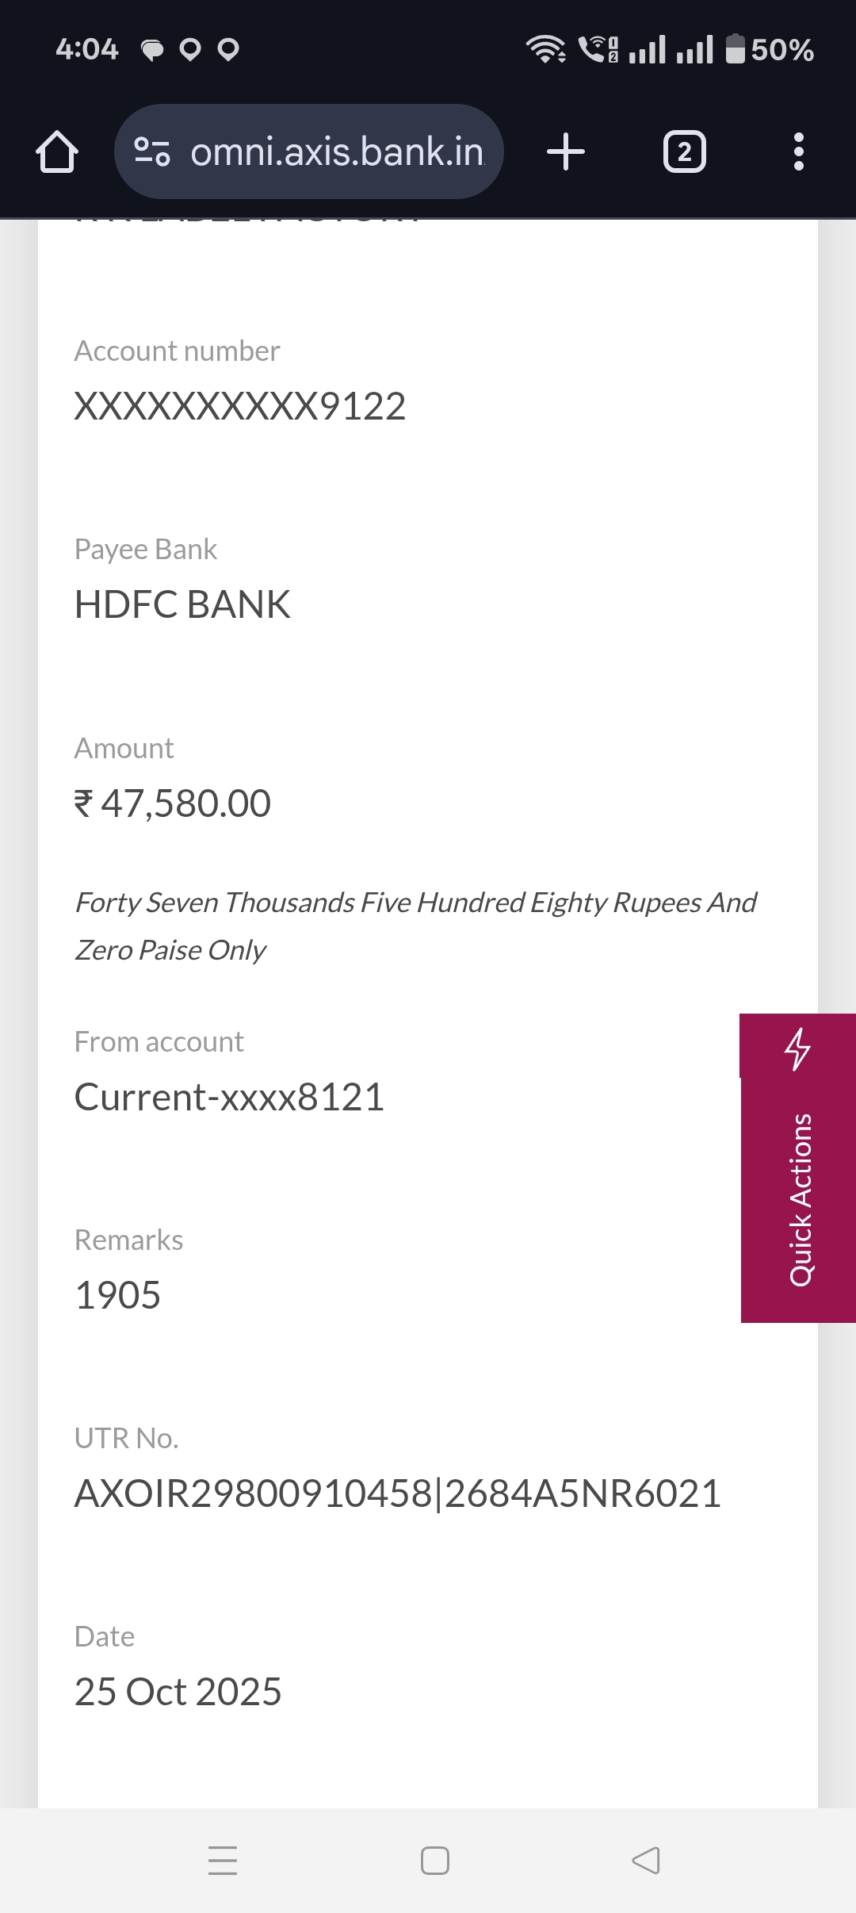
Task: Open site info icon in address bar
Action: (151, 151)
